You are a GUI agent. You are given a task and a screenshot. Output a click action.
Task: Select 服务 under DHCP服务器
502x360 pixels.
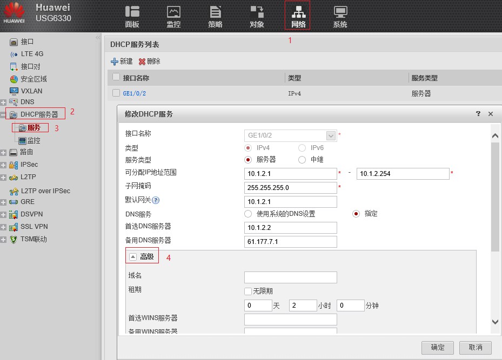(34, 127)
